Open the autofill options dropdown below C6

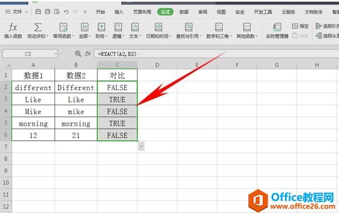pyautogui.click(x=141, y=146)
